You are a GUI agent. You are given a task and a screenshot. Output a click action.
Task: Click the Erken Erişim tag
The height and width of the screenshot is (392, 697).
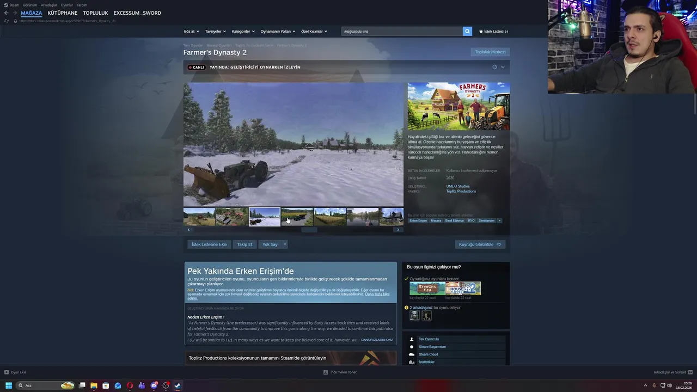(x=418, y=220)
